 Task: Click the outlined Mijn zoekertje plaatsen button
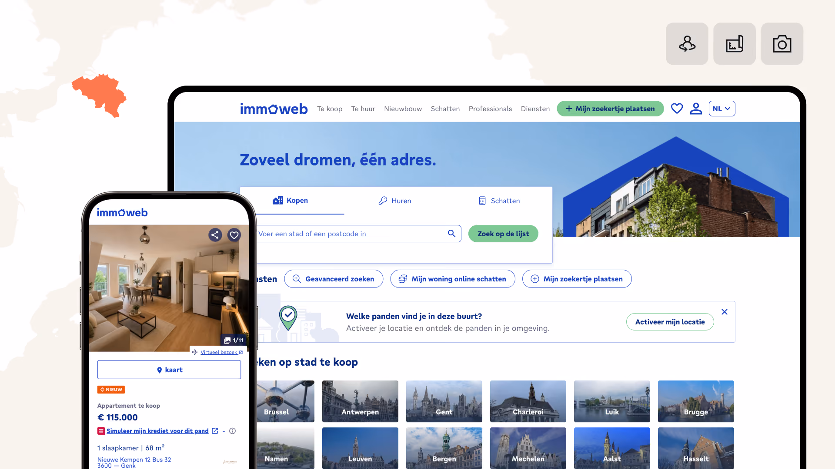point(577,279)
